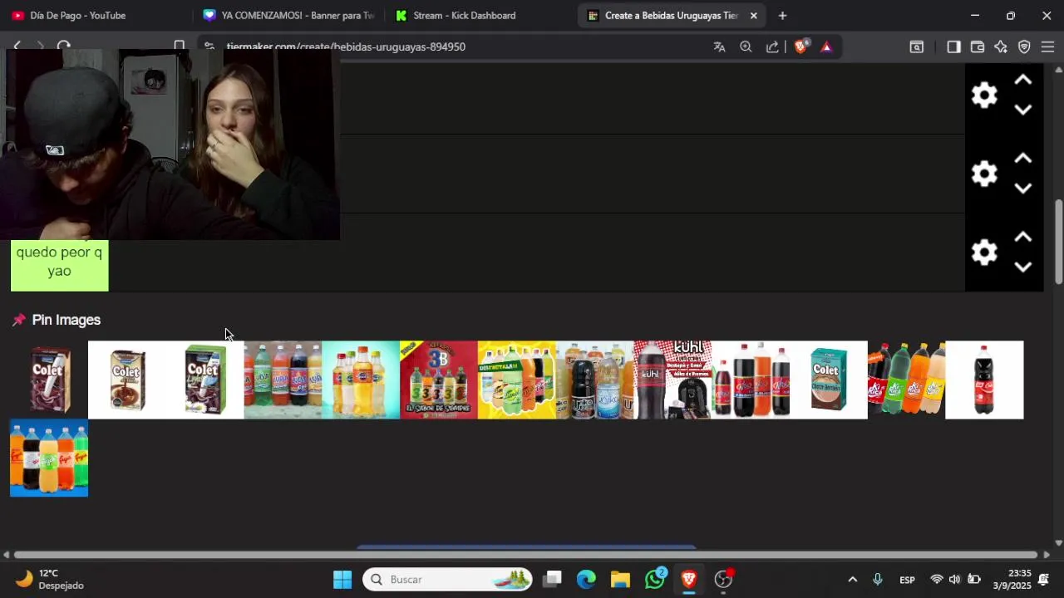The width and height of the screenshot is (1064, 598).
Task: Select the yellow background soda bottles image
Action: [517, 380]
